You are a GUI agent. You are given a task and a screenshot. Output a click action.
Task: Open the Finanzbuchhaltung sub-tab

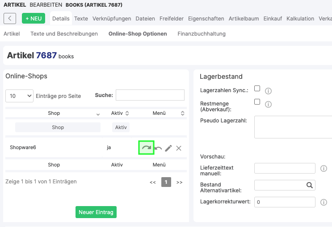(x=202, y=34)
